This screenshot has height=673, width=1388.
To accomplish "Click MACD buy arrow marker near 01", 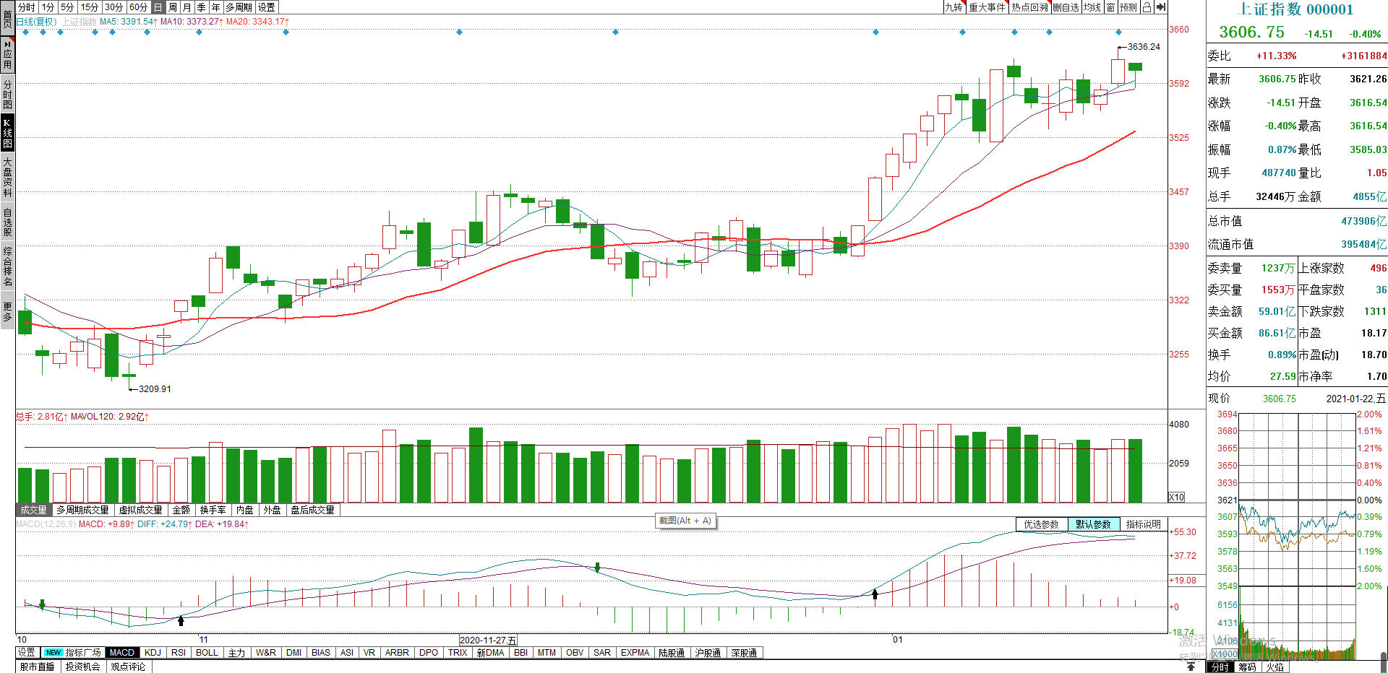I will (875, 594).
